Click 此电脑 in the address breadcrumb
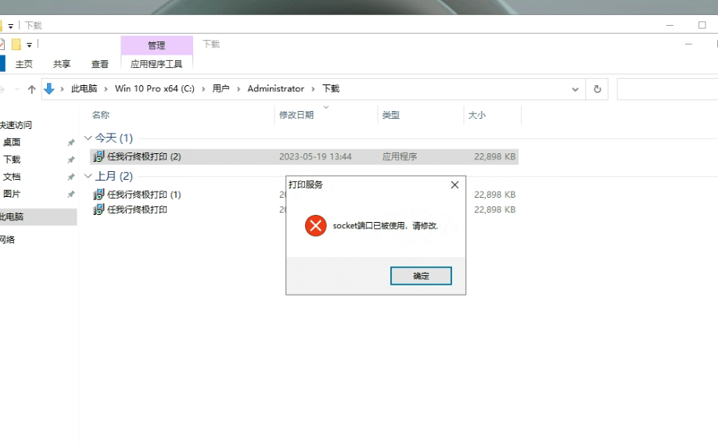This screenshot has height=444, width=718. (x=84, y=89)
